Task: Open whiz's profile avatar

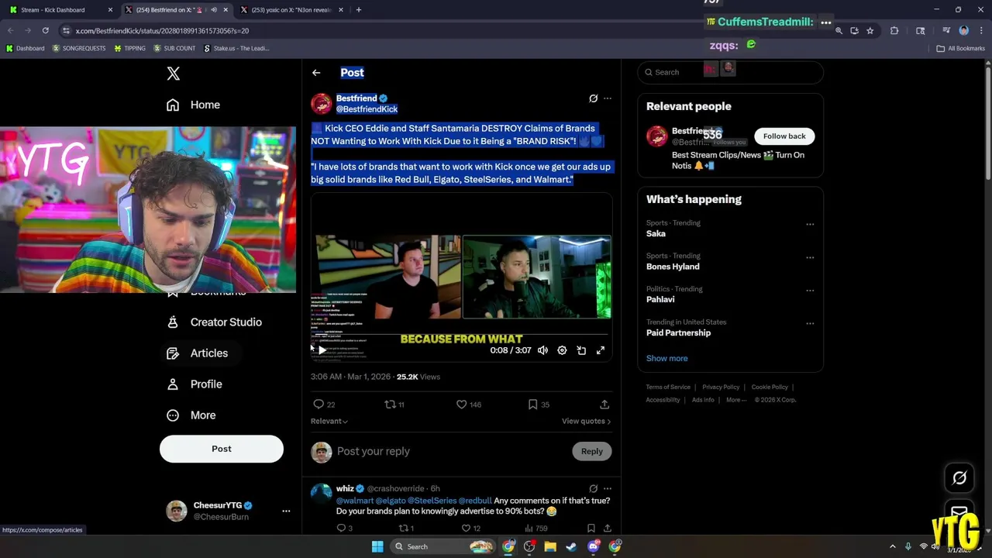Action: click(x=321, y=494)
